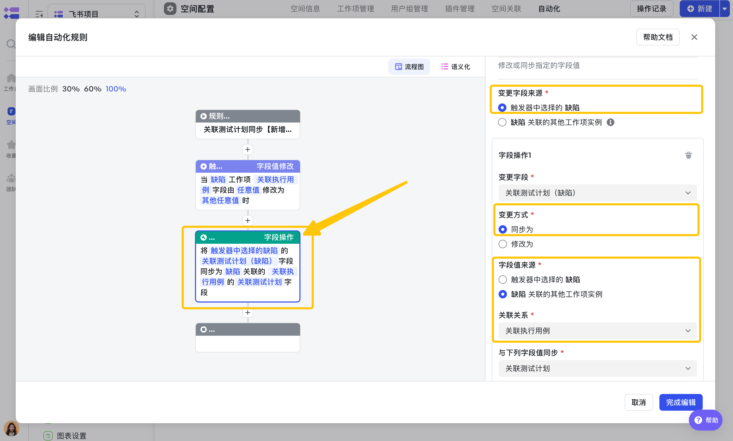733x441 pixels.
Task: Select 缺陷 关联的其他工作项实例 as 字段值来源
Action: pyautogui.click(x=503, y=294)
